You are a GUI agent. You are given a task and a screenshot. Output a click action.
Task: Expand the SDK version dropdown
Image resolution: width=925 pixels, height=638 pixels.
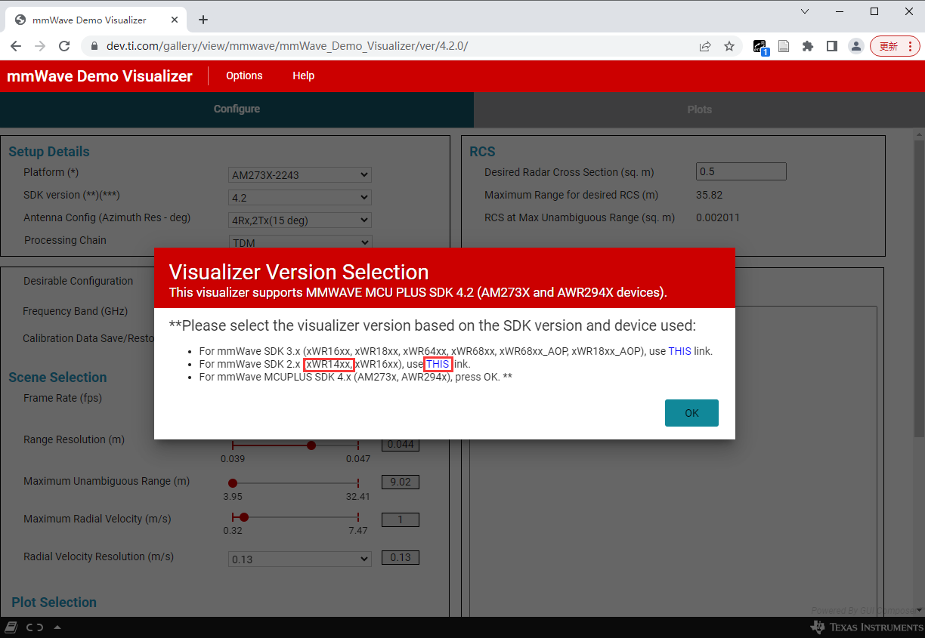tap(300, 198)
